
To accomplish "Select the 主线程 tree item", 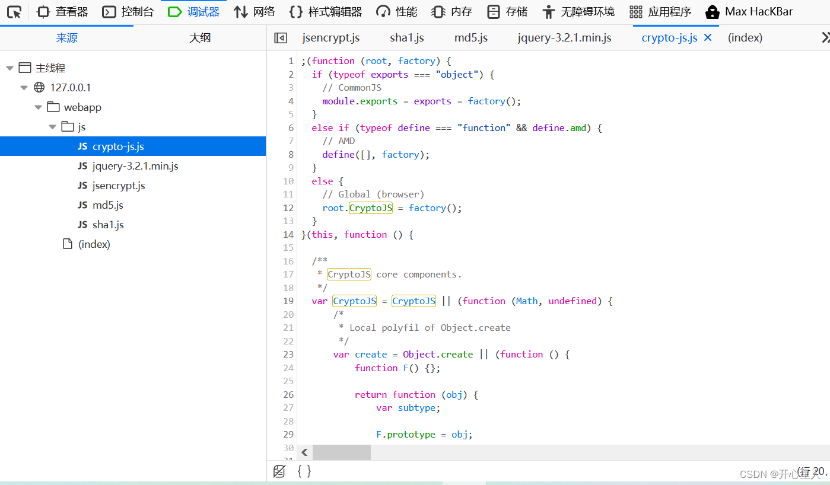I will pos(133,68).
